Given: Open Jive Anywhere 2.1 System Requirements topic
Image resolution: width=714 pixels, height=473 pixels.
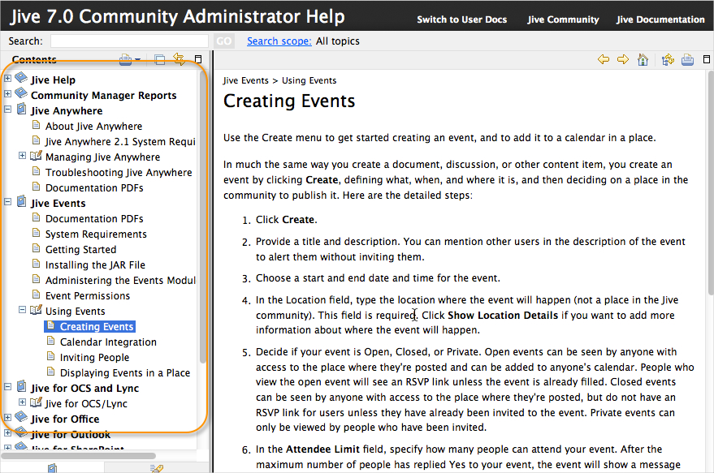Looking at the screenshot, I should pyautogui.click(x=120, y=141).
